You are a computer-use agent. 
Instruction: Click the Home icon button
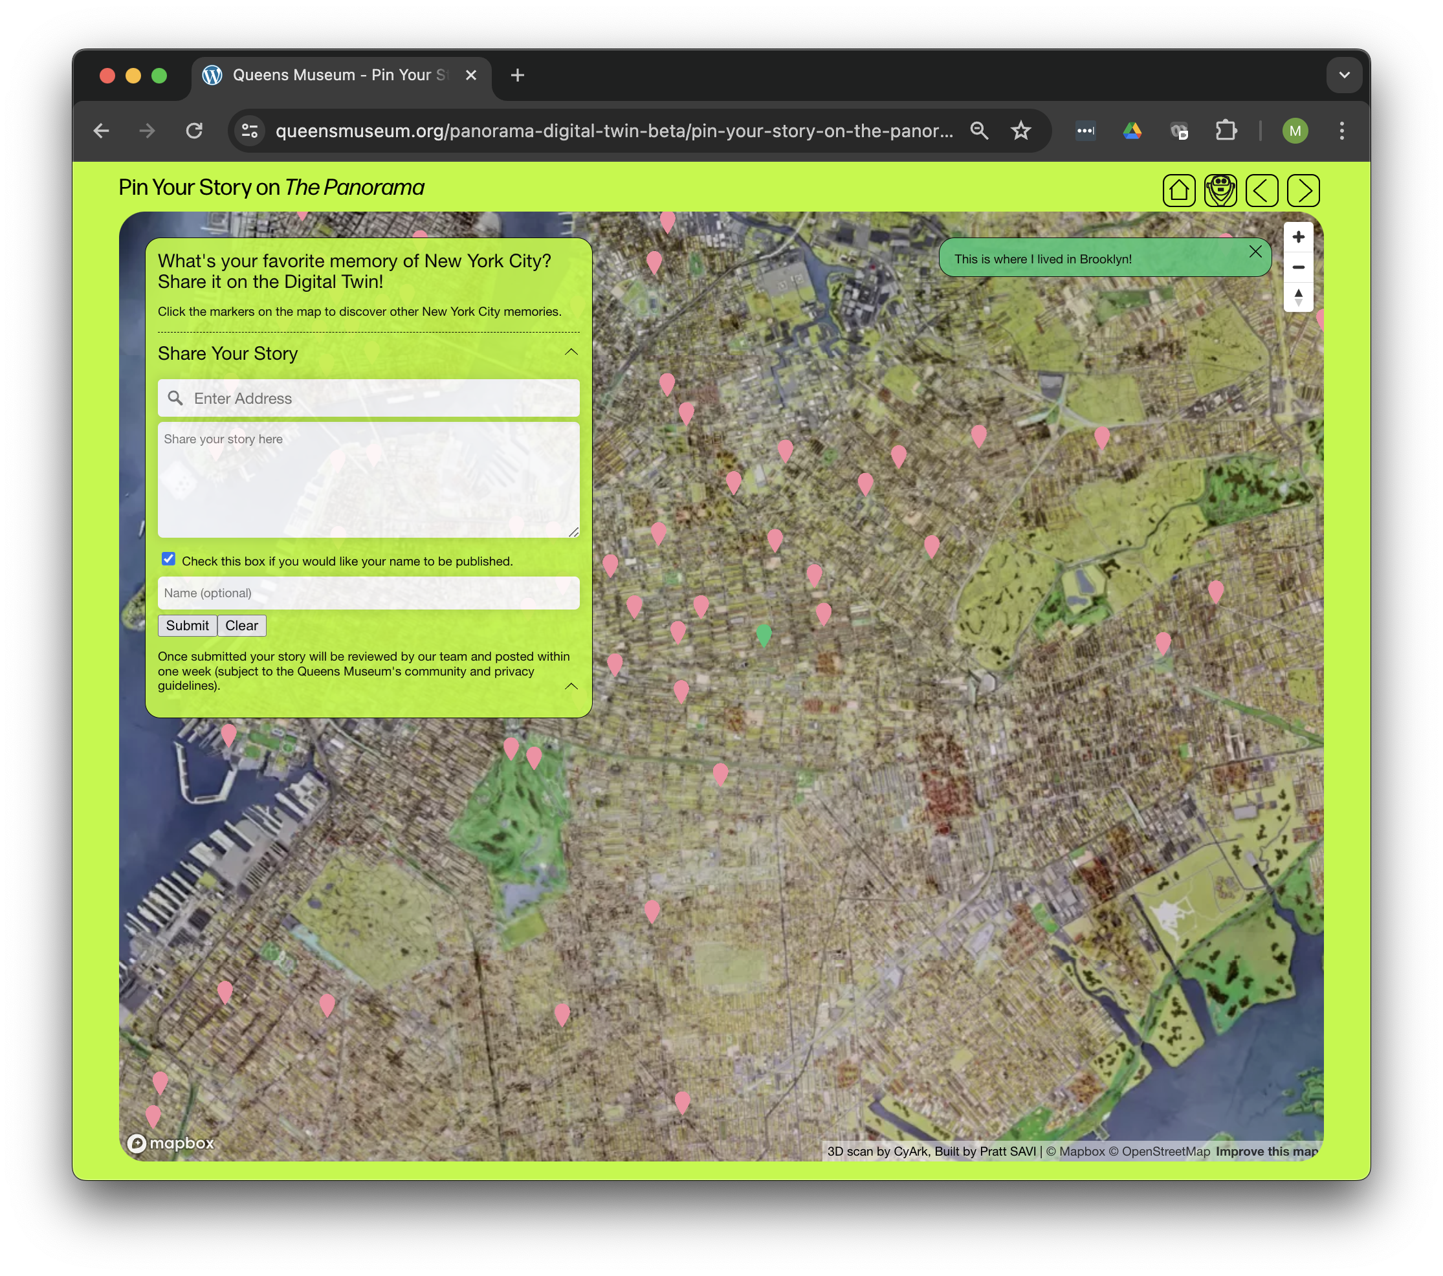tap(1179, 190)
